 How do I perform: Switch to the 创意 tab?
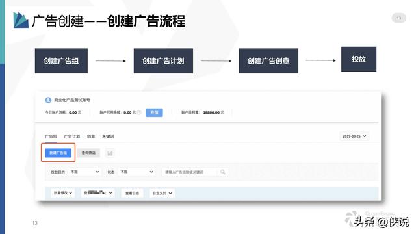point(91,136)
